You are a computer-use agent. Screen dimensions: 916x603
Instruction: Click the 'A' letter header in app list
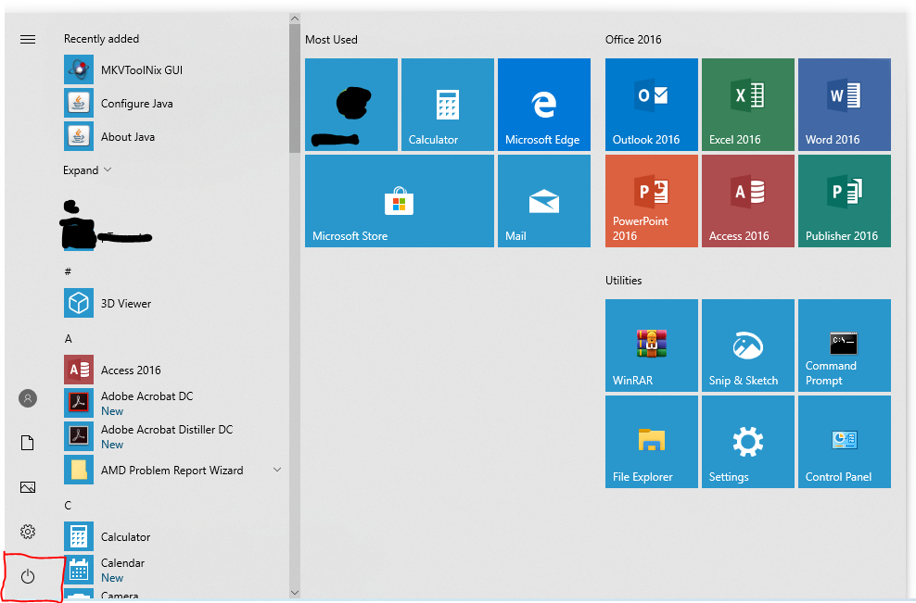tap(68, 339)
